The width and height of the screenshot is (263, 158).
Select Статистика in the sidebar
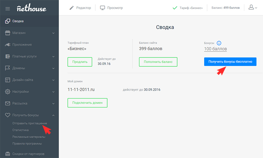[21, 130]
